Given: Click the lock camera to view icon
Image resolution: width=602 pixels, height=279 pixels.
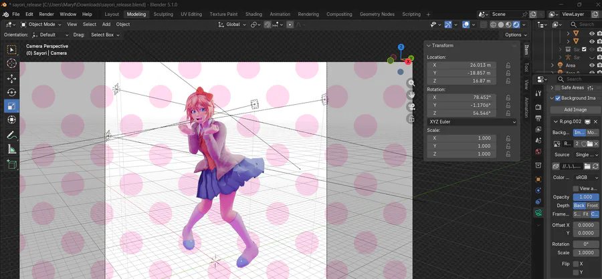Looking at the screenshot, I should coord(411,119).
